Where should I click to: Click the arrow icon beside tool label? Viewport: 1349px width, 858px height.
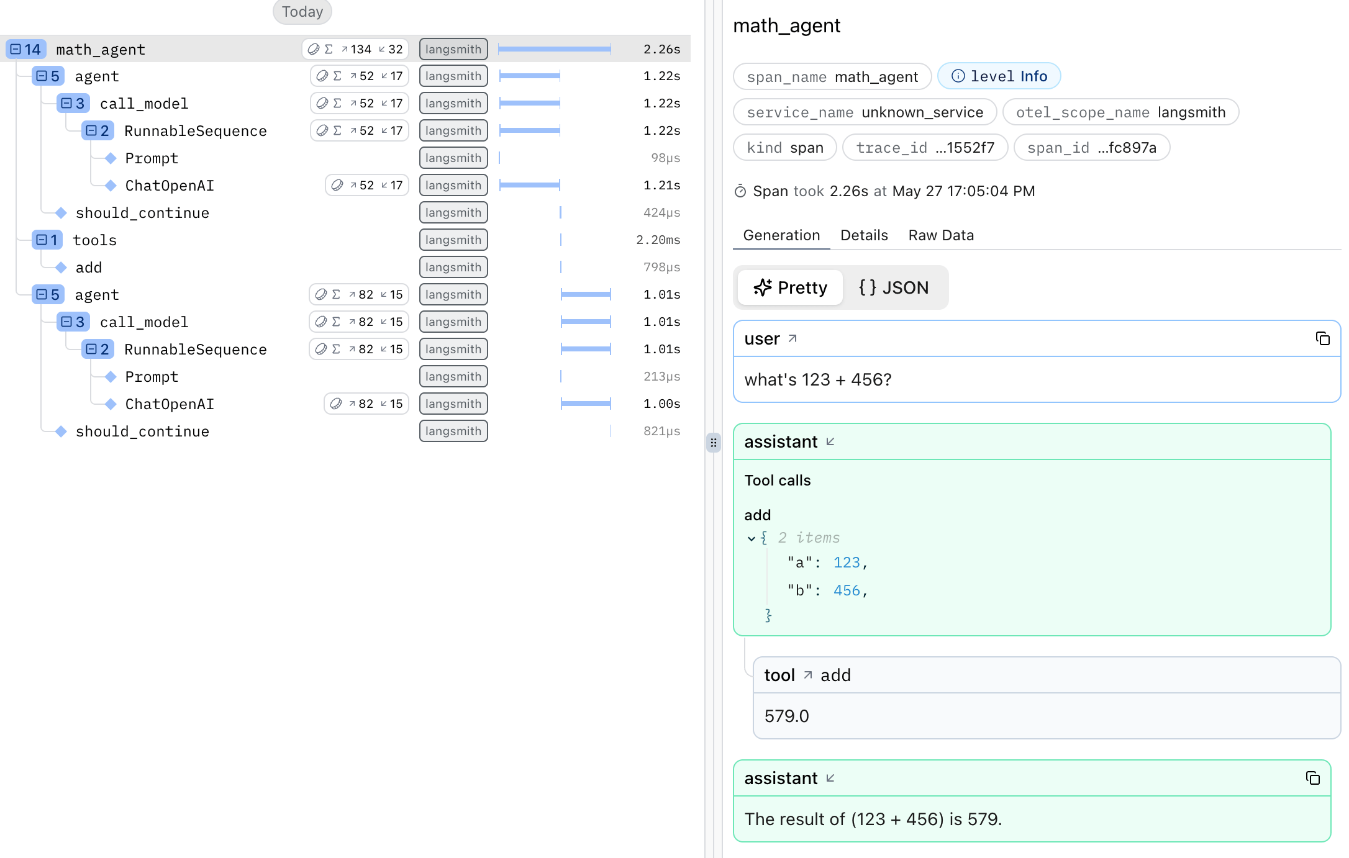pyautogui.click(x=808, y=675)
